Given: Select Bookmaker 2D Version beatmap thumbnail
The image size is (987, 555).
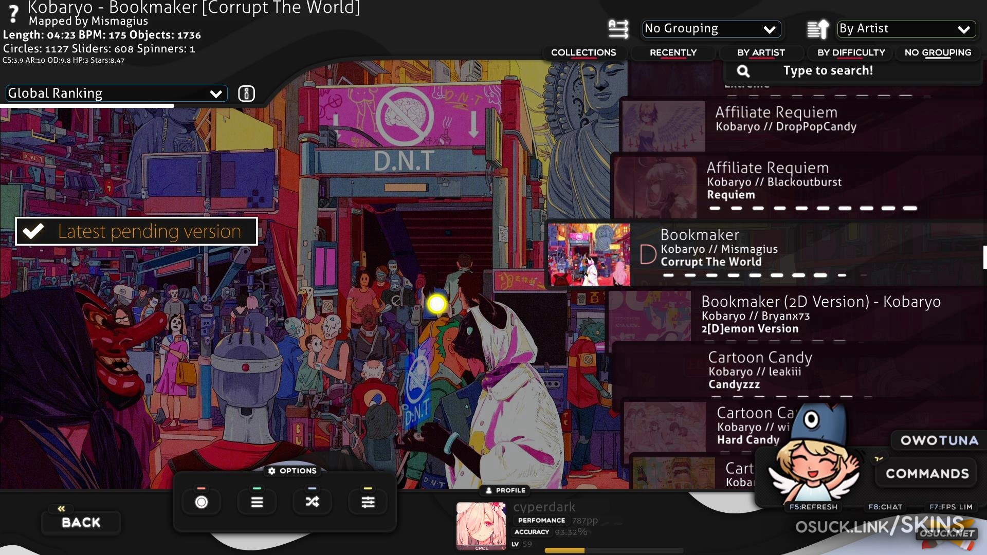Looking at the screenshot, I should [650, 315].
